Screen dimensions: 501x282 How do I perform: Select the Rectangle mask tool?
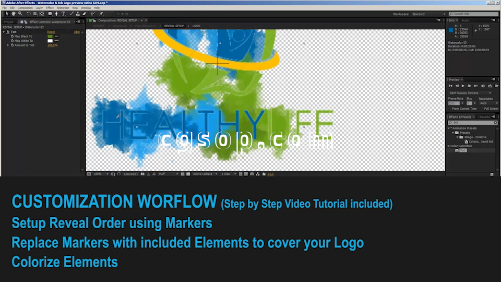pyautogui.click(x=50, y=14)
